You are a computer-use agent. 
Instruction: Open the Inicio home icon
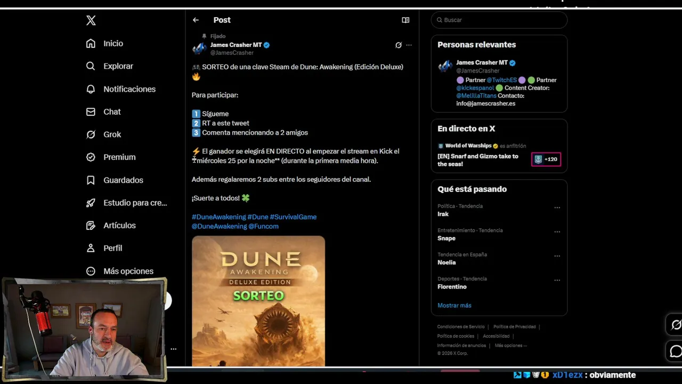pyautogui.click(x=91, y=43)
